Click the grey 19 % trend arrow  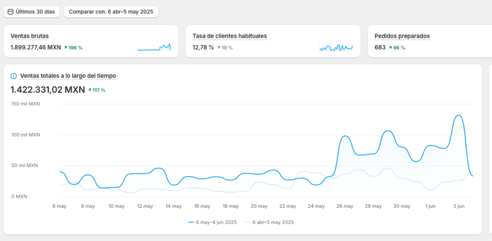tap(219, 48)
